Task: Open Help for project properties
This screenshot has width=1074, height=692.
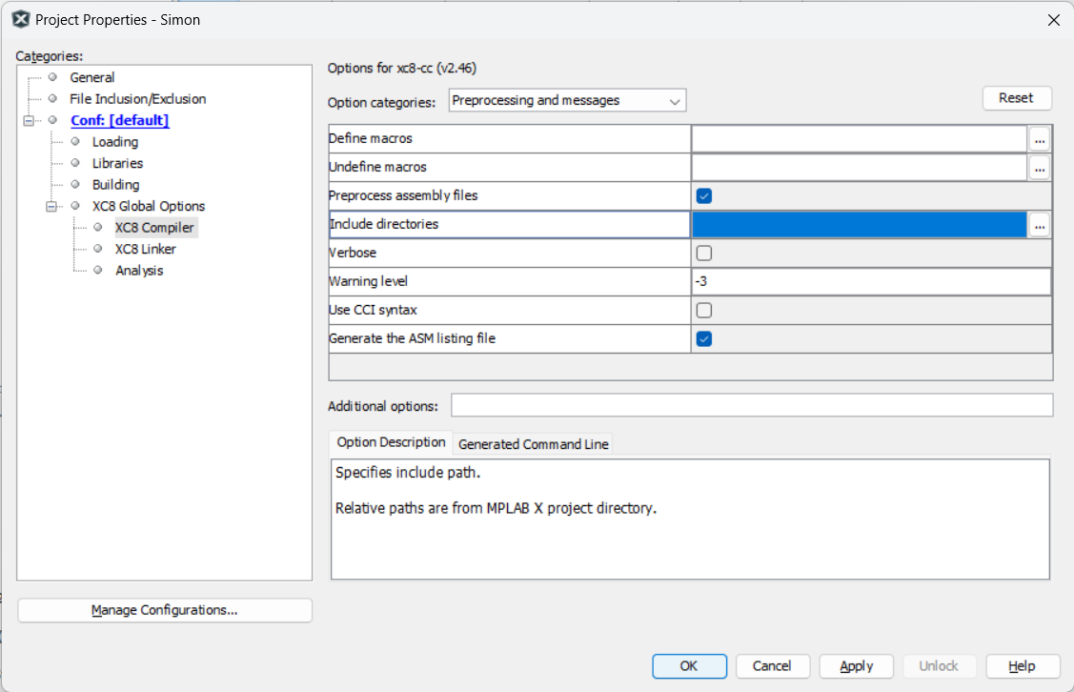Action: (1022, 666)
